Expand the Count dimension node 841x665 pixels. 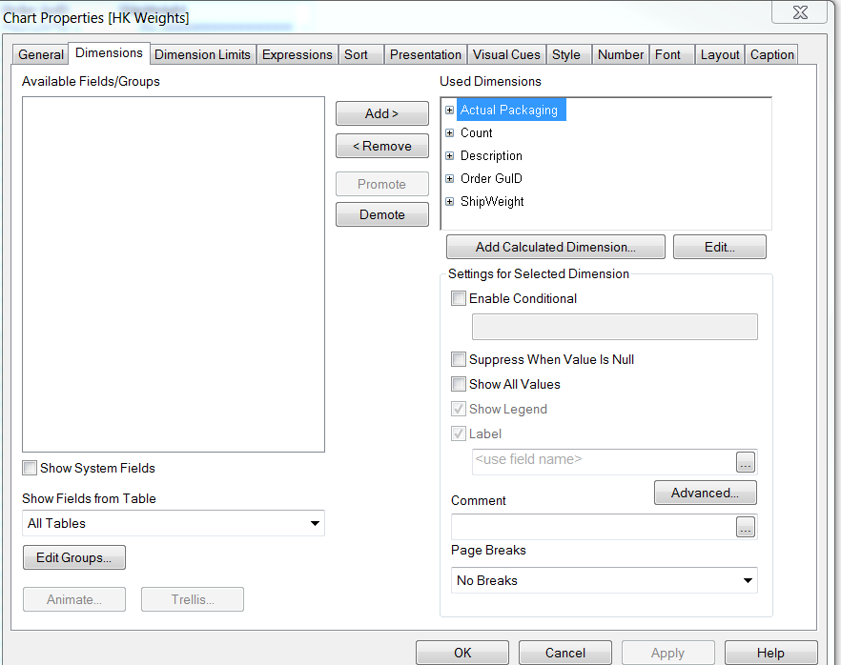[449, 132]
